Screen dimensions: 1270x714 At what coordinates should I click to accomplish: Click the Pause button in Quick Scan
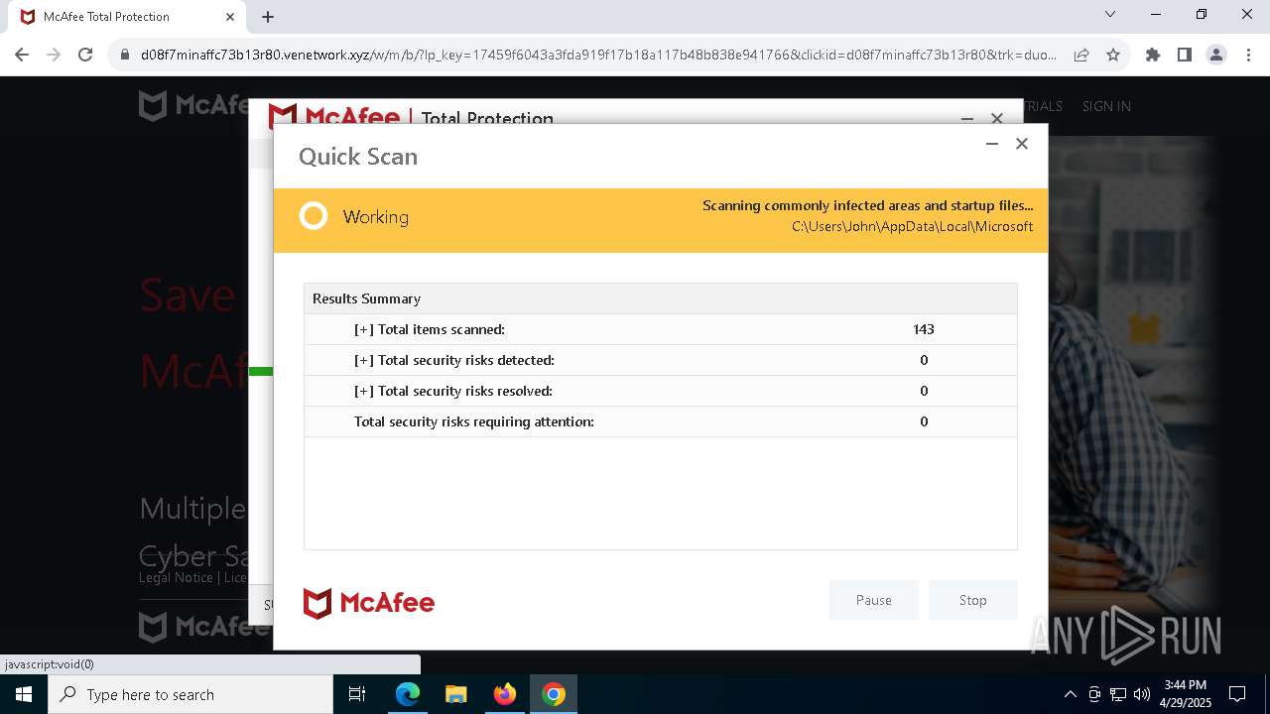coord(873,600)
